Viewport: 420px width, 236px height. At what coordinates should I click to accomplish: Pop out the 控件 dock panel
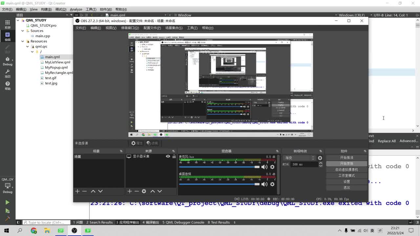(365, 151)
